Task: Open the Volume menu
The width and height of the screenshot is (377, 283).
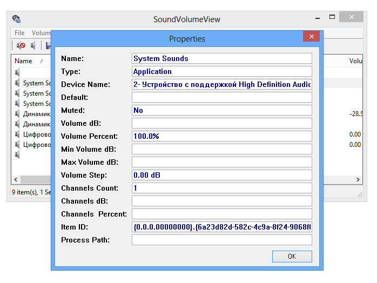Action: click(41, 33)
